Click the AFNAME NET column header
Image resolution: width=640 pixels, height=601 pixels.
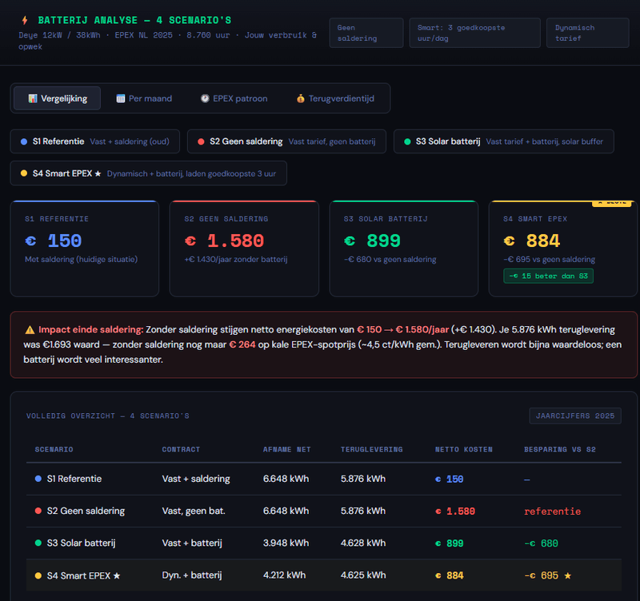point(287,449)
